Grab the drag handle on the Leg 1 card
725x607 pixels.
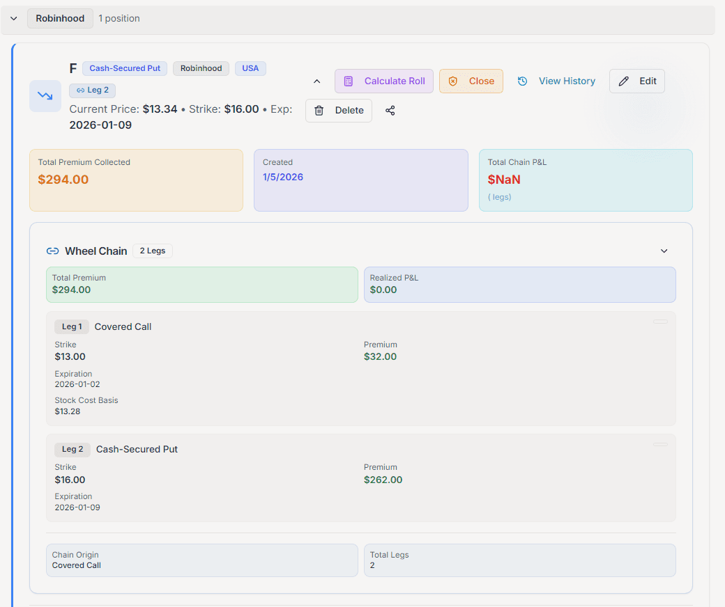660,321
